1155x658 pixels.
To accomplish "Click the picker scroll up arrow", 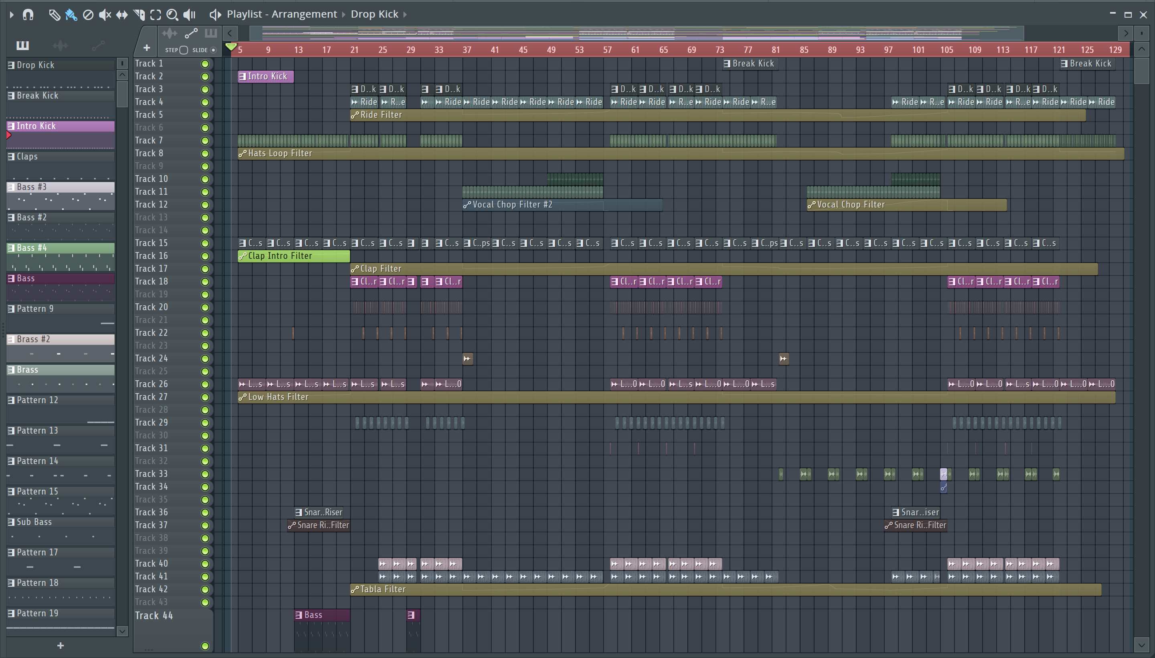I will [122, 75].
